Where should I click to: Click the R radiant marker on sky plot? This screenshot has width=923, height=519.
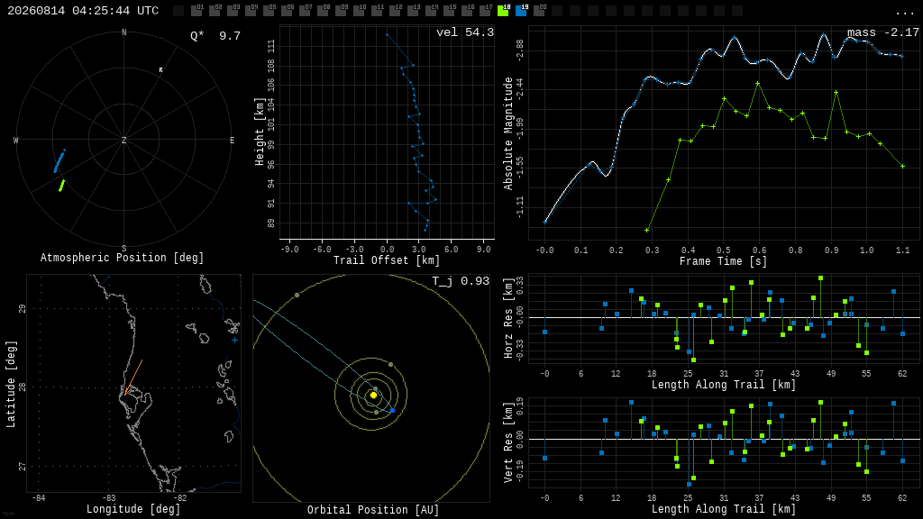[x=160, y=70]
